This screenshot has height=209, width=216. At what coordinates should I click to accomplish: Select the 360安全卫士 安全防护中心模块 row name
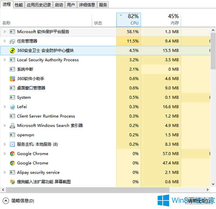(x=45, y=50)
